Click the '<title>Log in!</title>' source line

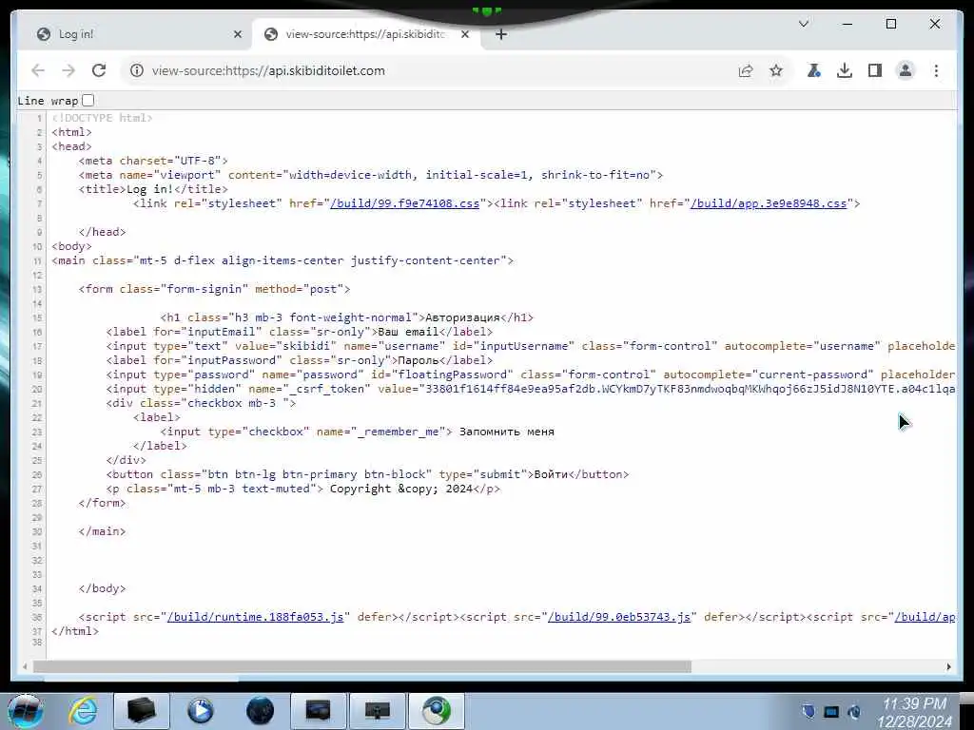[x=153, y=189]
